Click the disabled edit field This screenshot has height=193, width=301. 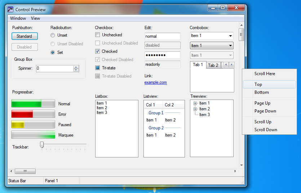pyautogui.click(x=163, y=45)
